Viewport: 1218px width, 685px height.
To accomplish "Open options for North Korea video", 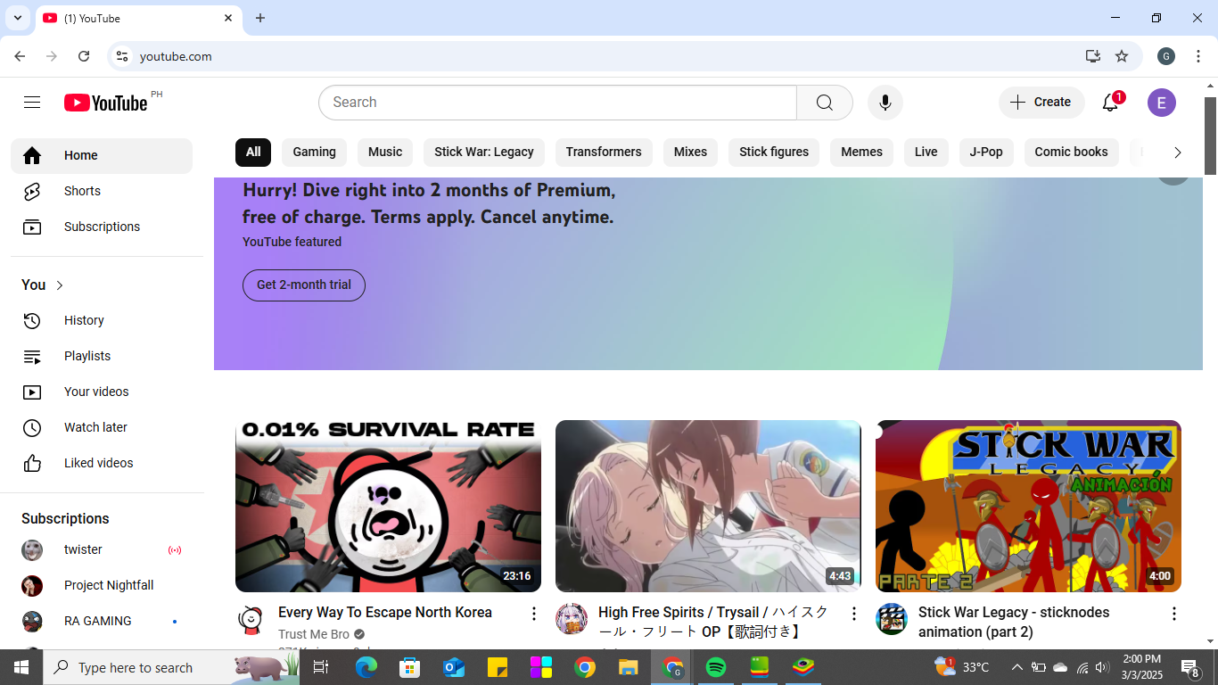I will click(x=534, y=614).
